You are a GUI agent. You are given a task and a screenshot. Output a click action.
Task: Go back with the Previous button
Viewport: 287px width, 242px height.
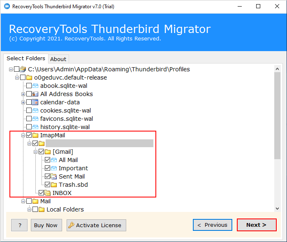pyautogui.click(x=213, y=225)
